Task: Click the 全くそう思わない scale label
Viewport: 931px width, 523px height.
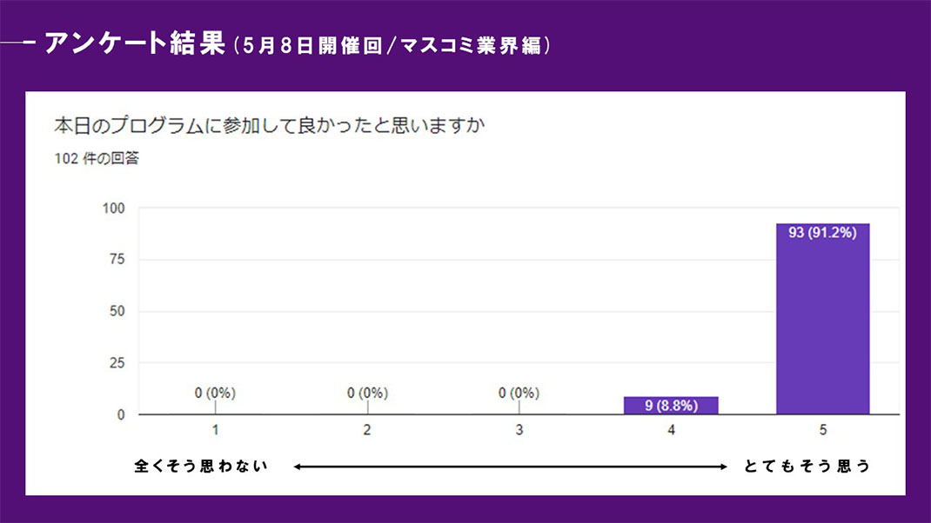Action: [201, 467]
